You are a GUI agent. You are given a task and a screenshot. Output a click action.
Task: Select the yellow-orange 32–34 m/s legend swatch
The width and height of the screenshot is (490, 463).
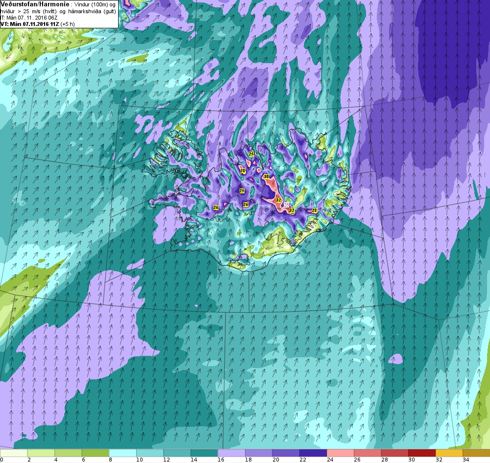[x=449, y=453]
